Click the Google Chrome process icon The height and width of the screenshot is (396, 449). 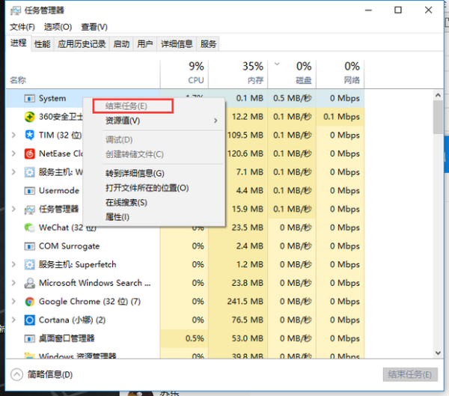(x=30, y=302)
